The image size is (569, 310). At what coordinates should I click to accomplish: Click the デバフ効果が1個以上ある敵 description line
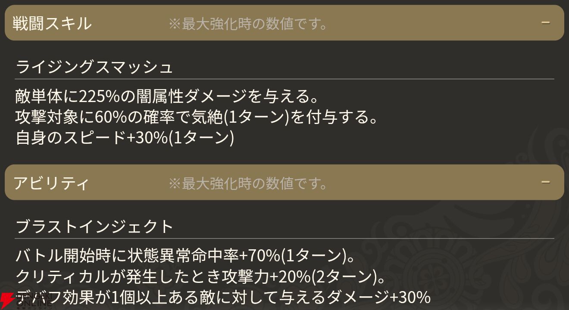[223, 298]
